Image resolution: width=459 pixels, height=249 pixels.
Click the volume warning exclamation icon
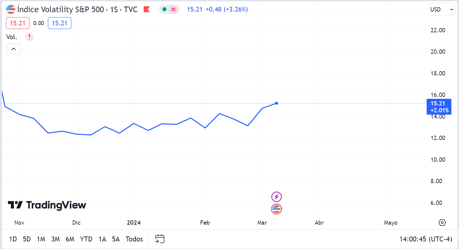[x=29, y=37]
